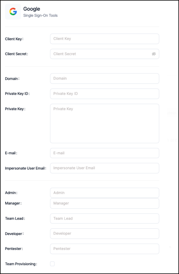Select the Manager role input field

[104, 203]
